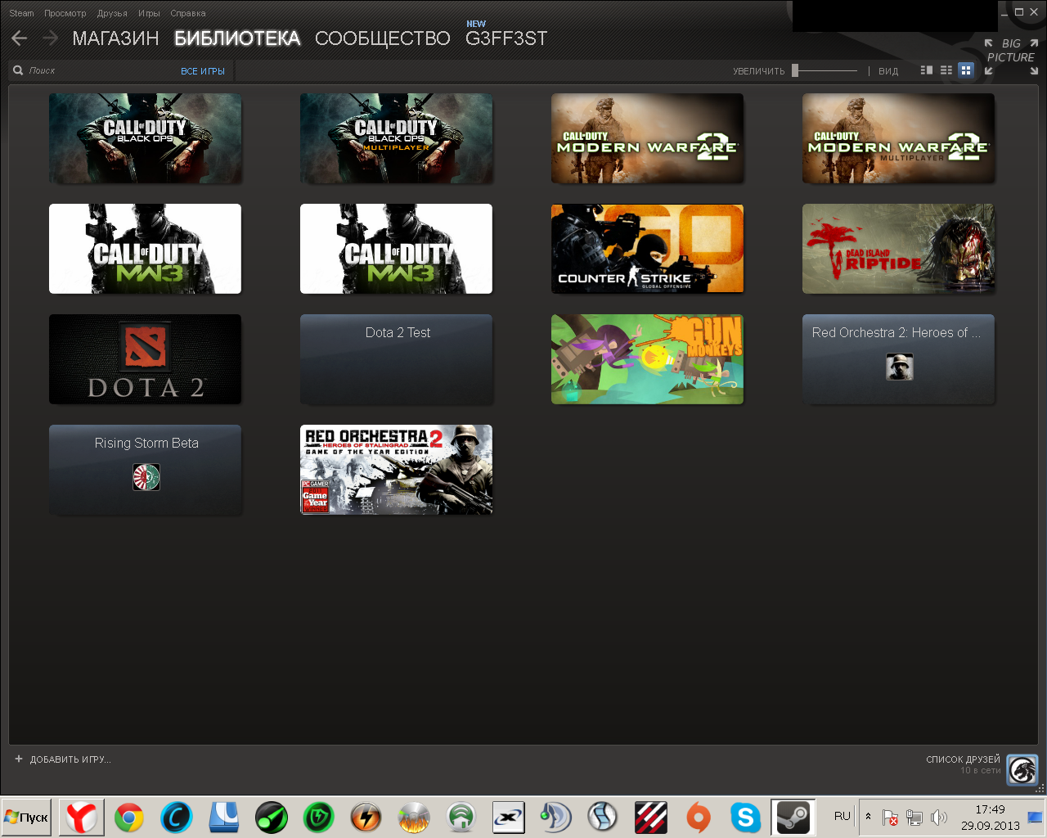Open the network tray icon

coord(914,818)
